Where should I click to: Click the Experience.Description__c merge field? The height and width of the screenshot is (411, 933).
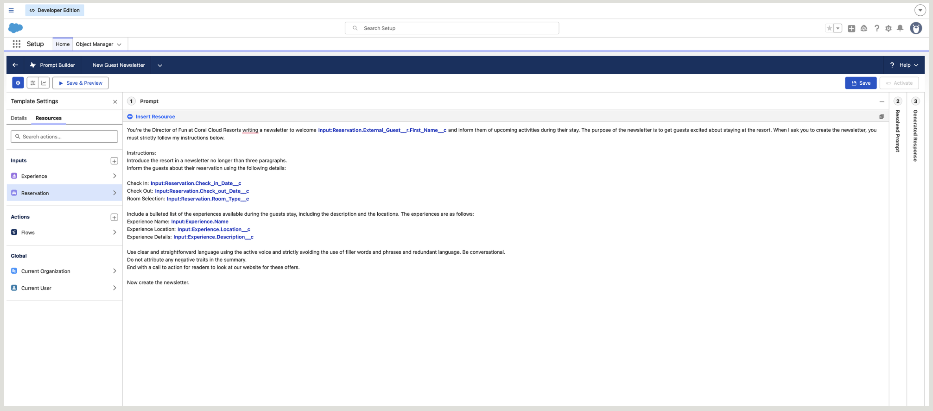[213, 237]
